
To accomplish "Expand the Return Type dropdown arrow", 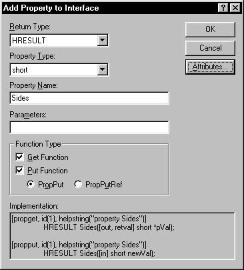I will tap(103, 40).
